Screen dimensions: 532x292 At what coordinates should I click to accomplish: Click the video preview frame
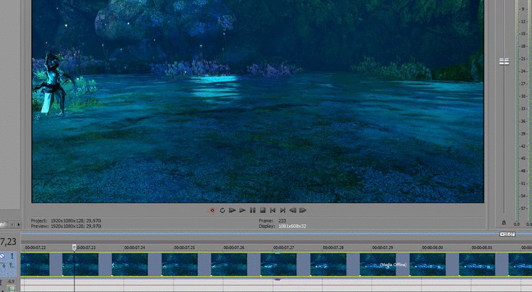[258, 102]
